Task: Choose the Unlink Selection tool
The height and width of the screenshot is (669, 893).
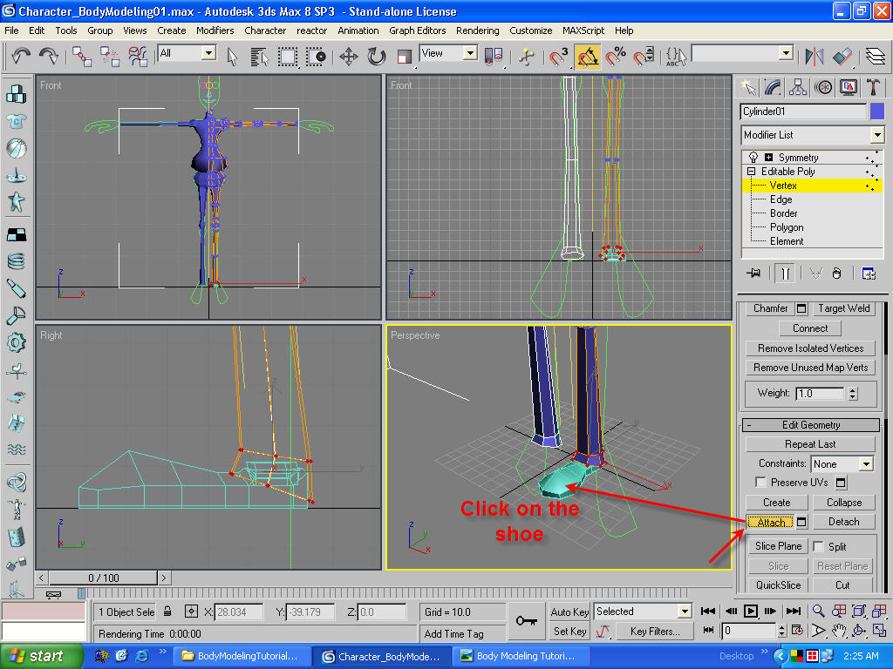Action: tap(109, 56)
